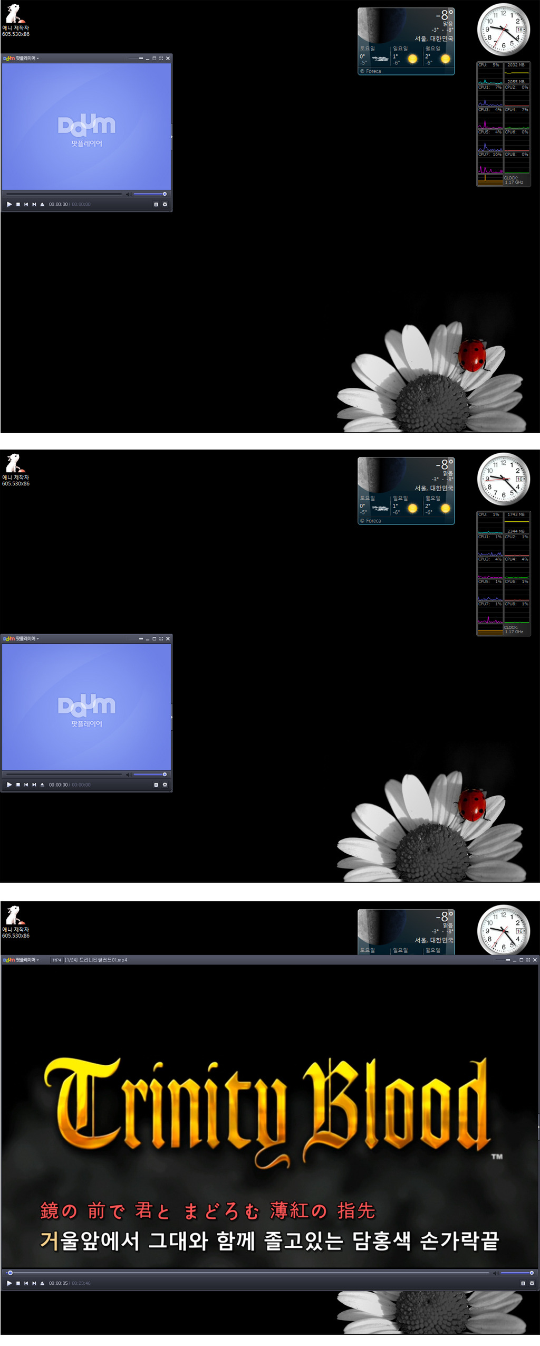
Task: Show playlist in the Trinity Blood player
Action: (523, 1283)
